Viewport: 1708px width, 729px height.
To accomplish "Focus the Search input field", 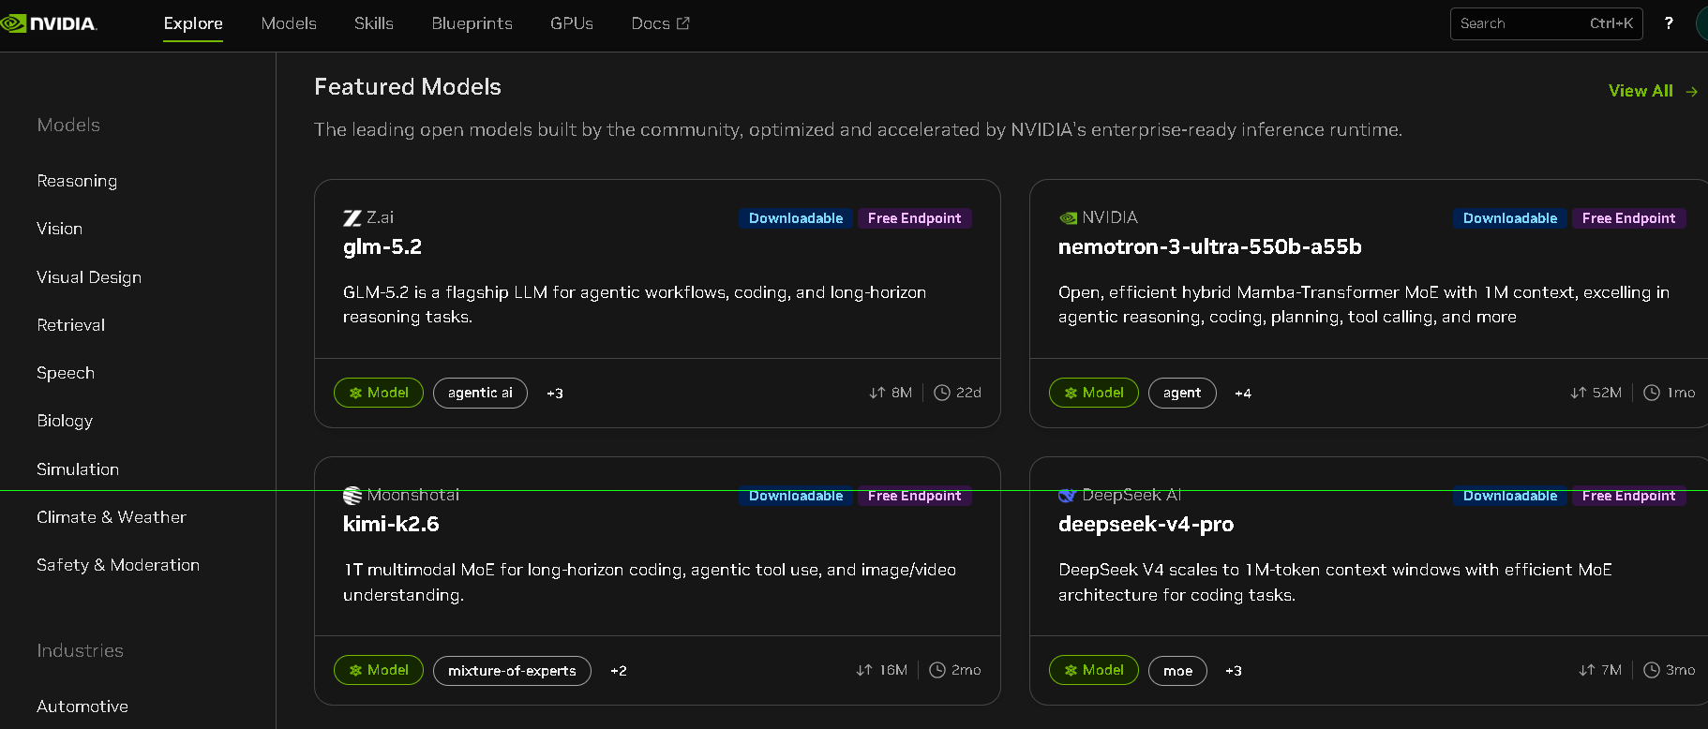I will tap(1547, 23).
